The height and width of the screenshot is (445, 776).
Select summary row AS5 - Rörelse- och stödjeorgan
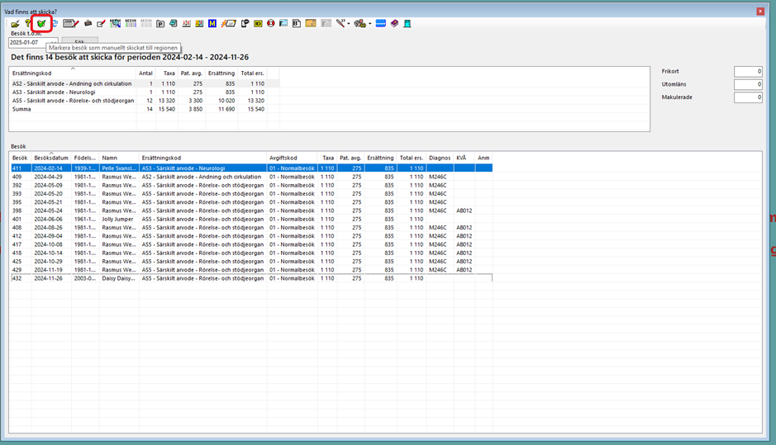point(145,101)
